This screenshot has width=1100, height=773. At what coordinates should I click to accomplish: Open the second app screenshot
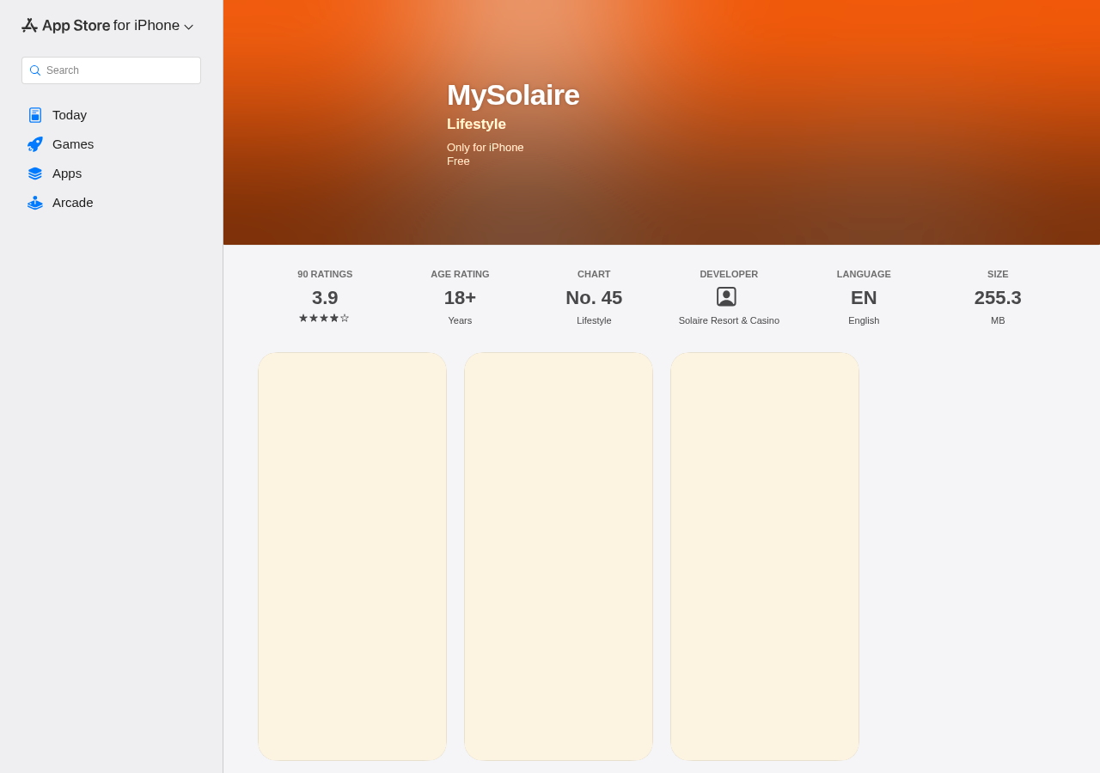click(x=559, y=557)
